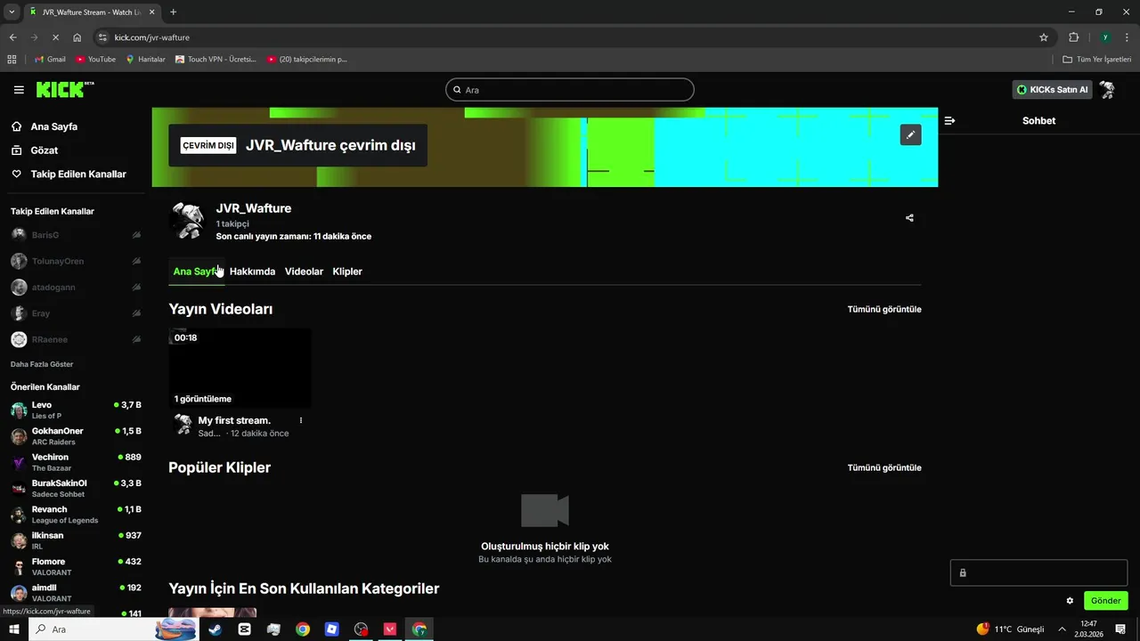Collapse the Sohbet chat panel

tap(949, 120)
